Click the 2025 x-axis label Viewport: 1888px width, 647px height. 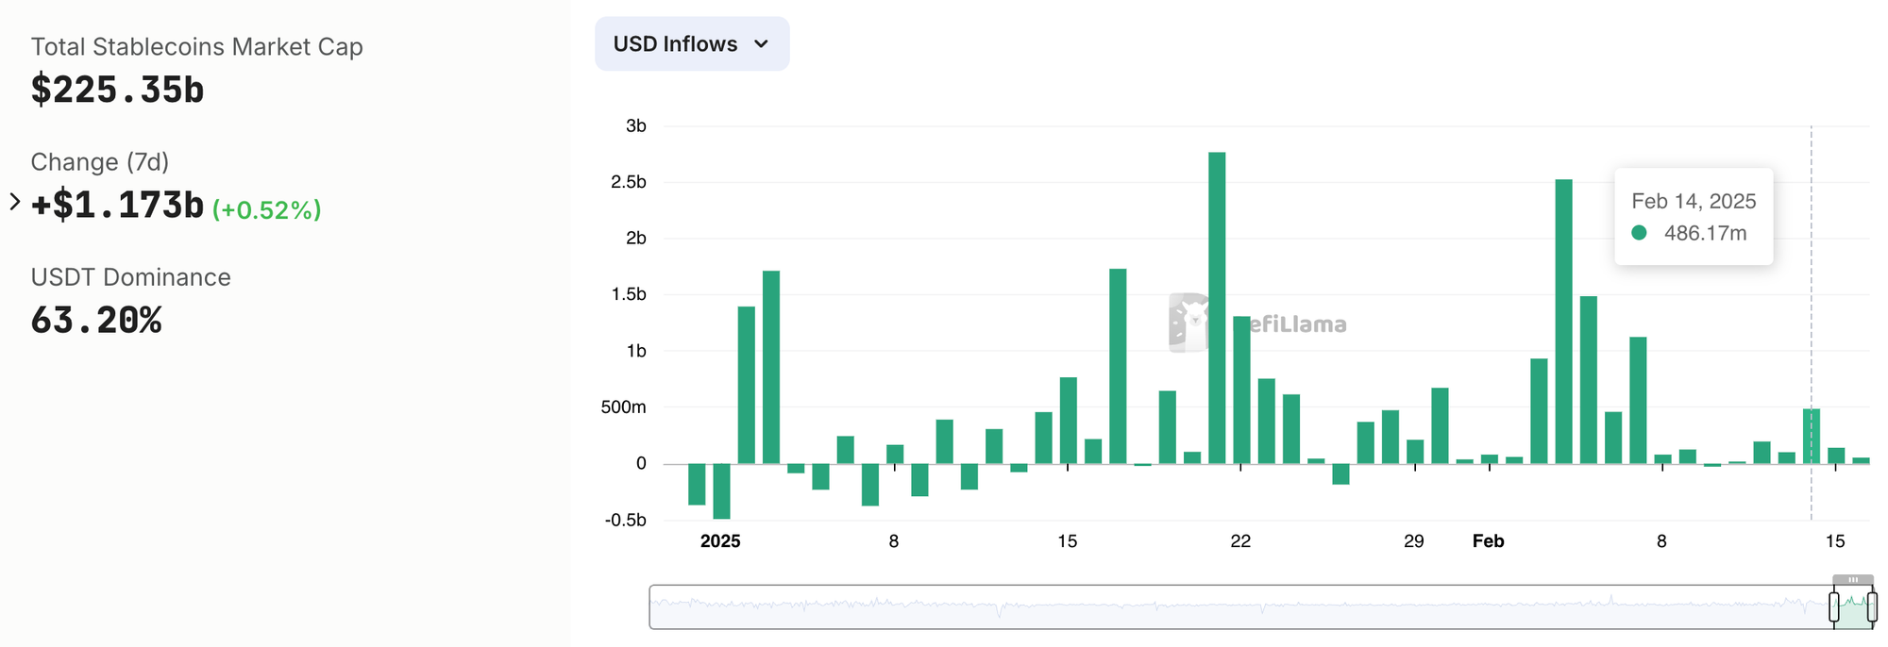[720, 541]
